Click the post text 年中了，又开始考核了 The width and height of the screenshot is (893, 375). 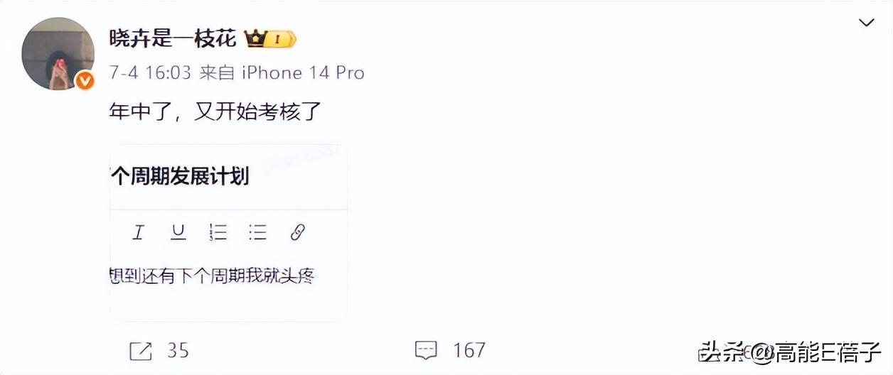tap(215, 112)
